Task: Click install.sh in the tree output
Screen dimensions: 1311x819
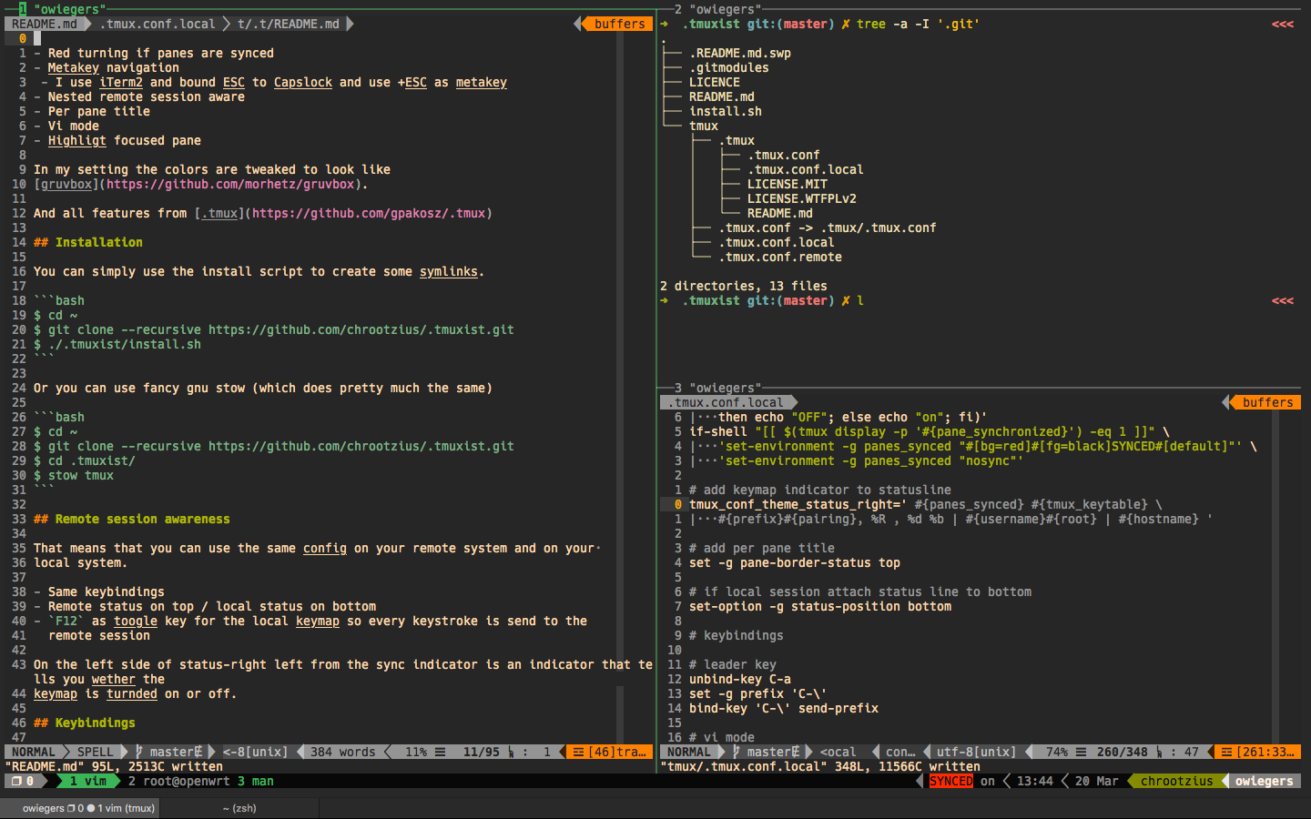Action: click(x=726, y=111)
